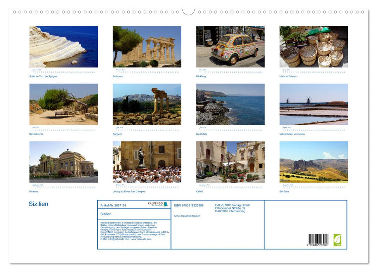Open the Umzug zu Ehren San Calogero image
This screenshot has height=272, width=377.
[x=146, y=162]
